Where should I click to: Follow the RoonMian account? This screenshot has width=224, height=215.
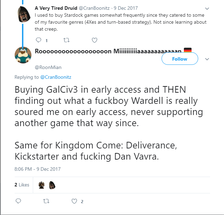180,59
